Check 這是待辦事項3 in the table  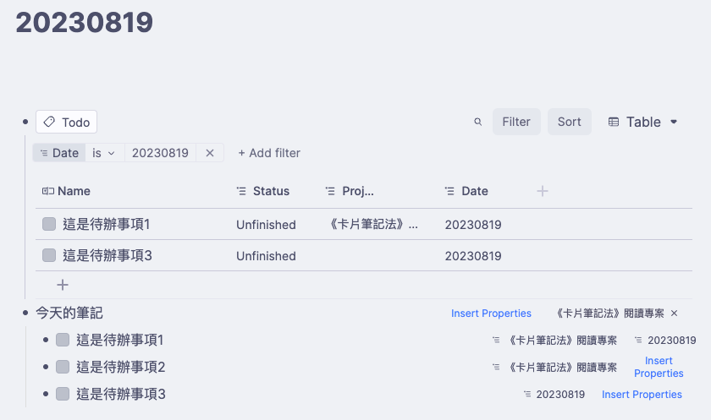pos(49,254)
